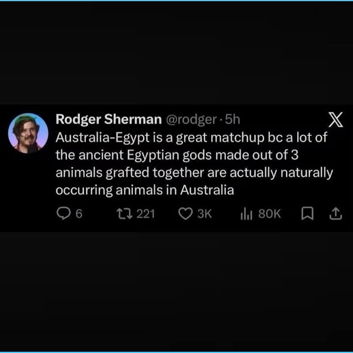The height and width of the screenshot is (353, 353).
Task: Click the line 'occurring animals in Australia'
Action: pos(145,190)
